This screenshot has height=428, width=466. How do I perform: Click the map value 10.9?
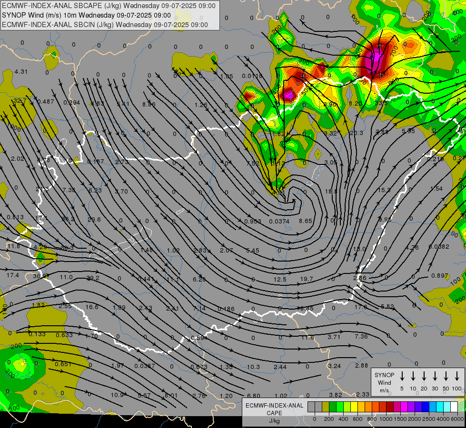click(x=117, y=395)
